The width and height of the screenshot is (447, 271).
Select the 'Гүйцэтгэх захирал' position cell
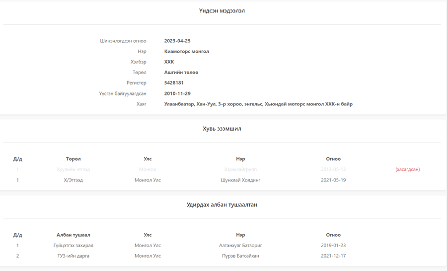click(74, 245)
